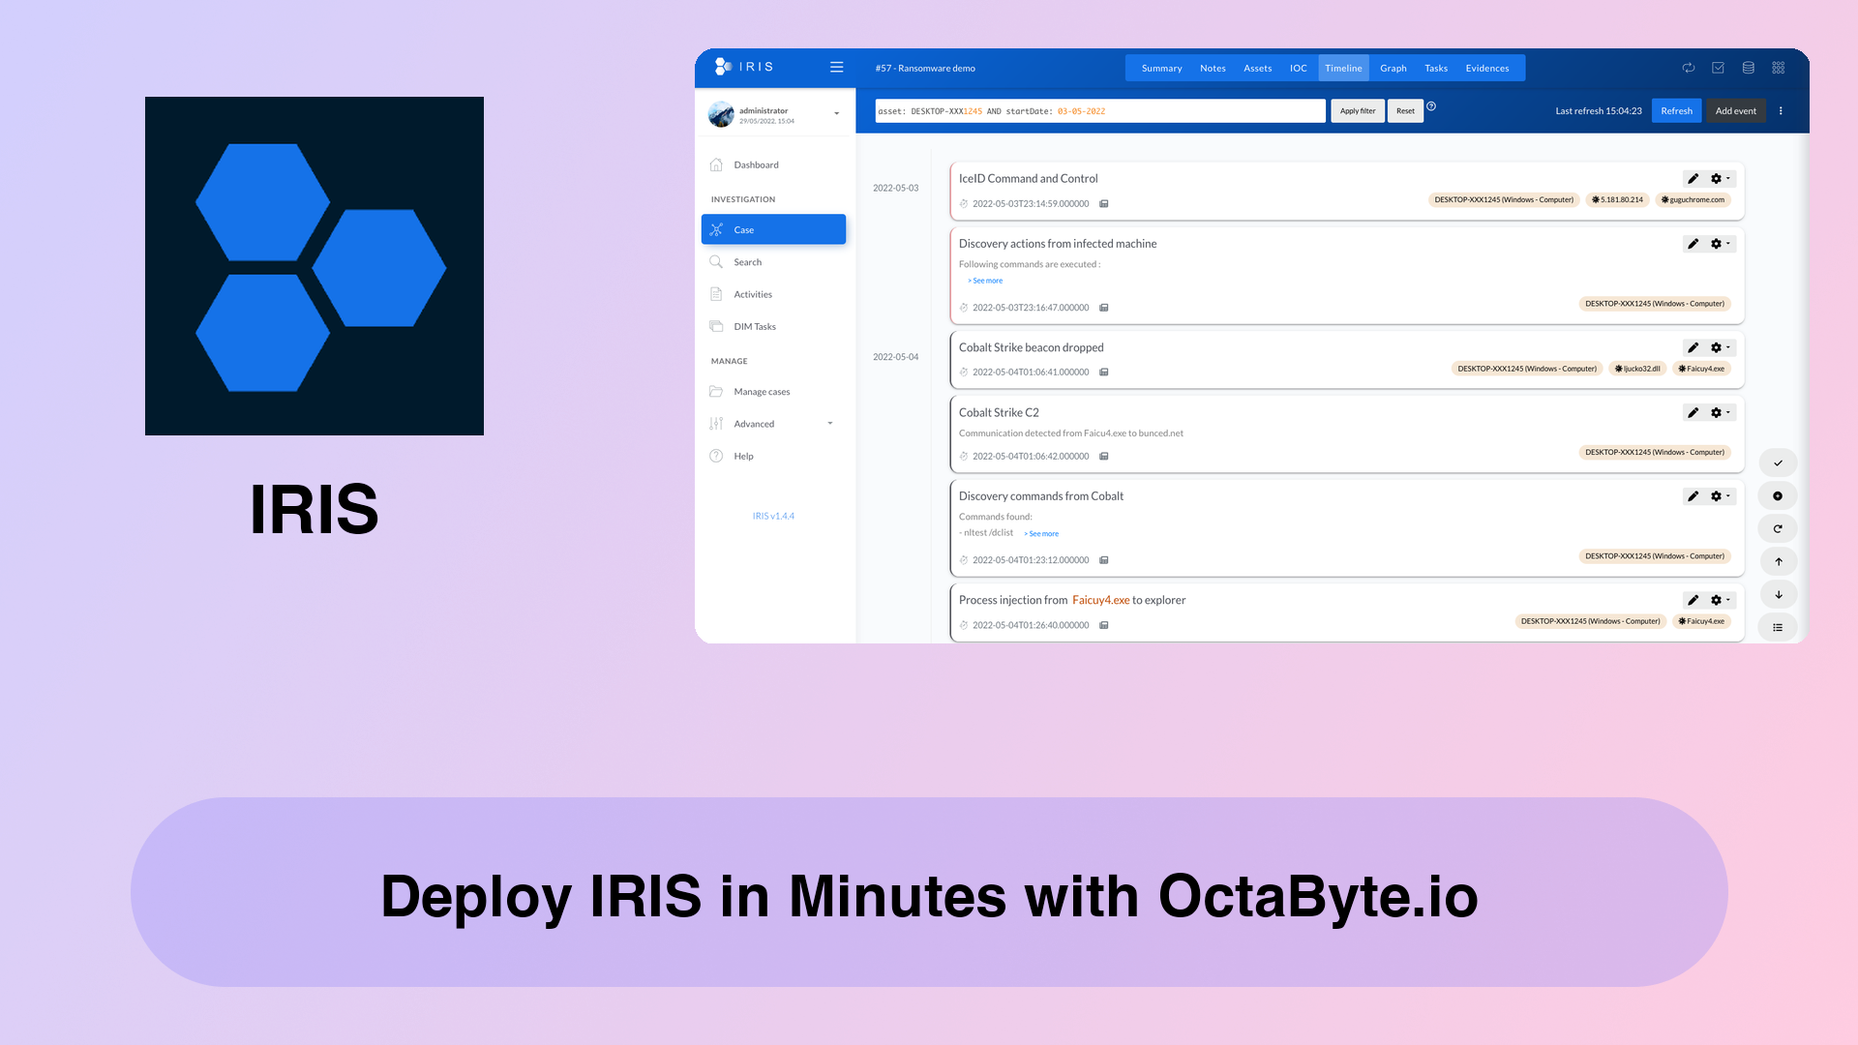The image size is (1858, 1045).
Task: Edit Cobalt Strike beacon dropped event
Action: [x=1693, y=347]
